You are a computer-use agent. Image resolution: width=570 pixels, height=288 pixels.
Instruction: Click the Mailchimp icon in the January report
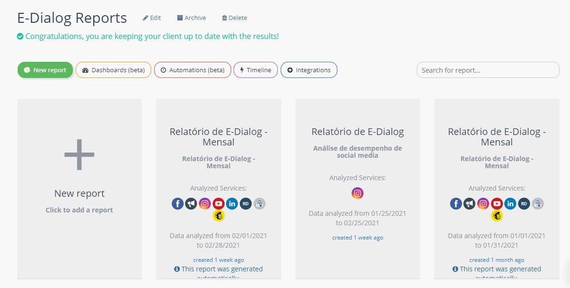[497, 216]
